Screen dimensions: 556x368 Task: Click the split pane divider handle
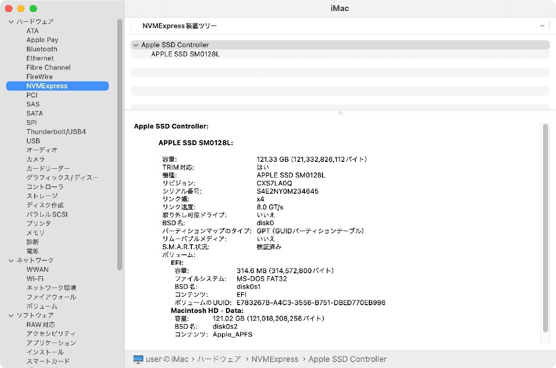tap(340, 112)
